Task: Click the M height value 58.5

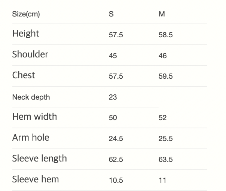Action: pos(165,35)
